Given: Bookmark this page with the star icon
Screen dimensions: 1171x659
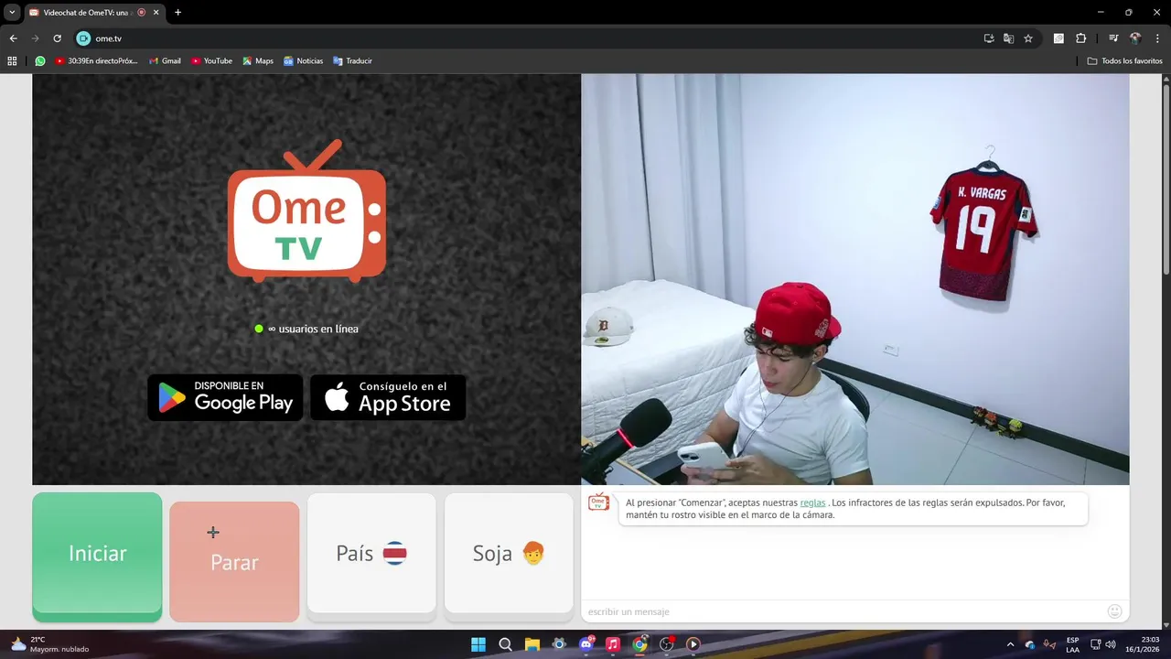Looking at the screenshot, I should click(x=1028, y=38).
